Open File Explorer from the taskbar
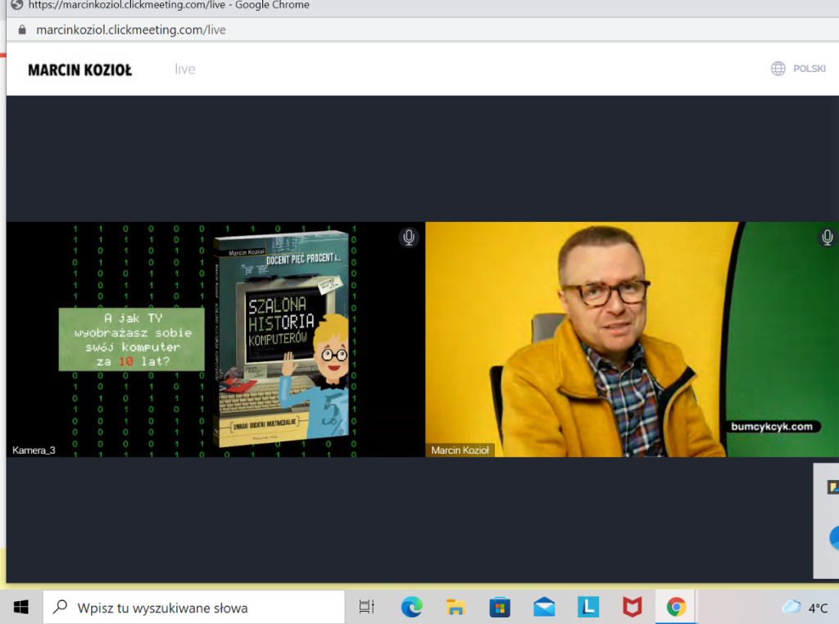The width and height of the screenshot is (839, 624). click(456, 607)
